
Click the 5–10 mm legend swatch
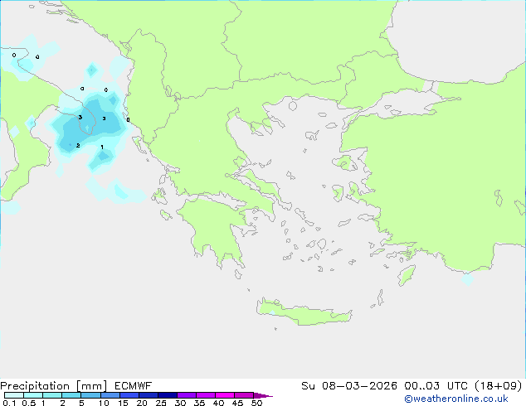90,395
